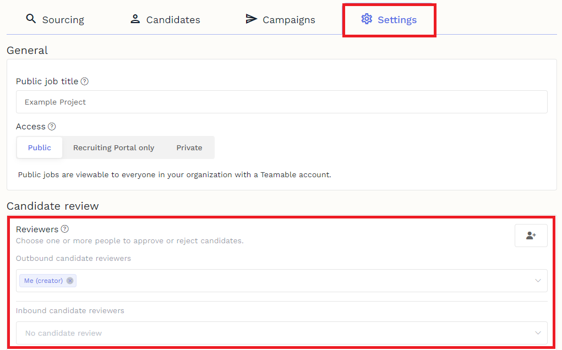Open the Reviewers help tooltip icon
562x350 pixels.
click(x=64, y=229)
